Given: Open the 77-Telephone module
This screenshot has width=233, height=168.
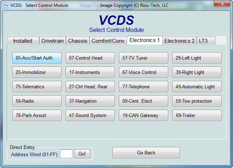Looking at the screenshot, I should (144, 87).
